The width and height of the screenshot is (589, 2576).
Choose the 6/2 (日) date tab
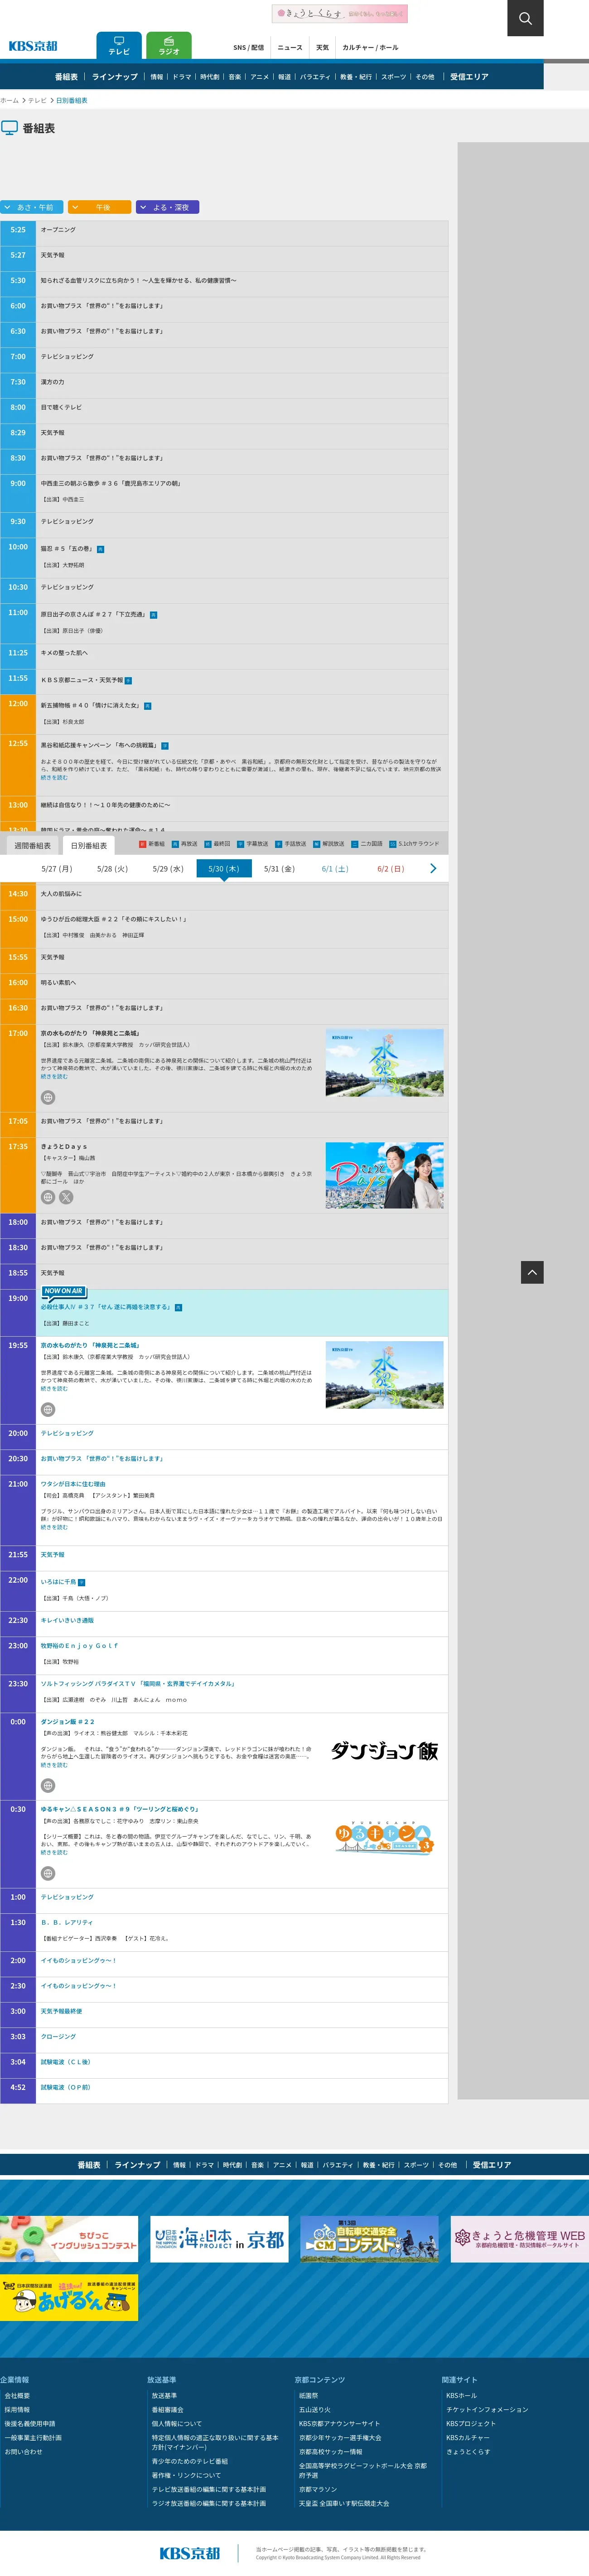391,868
